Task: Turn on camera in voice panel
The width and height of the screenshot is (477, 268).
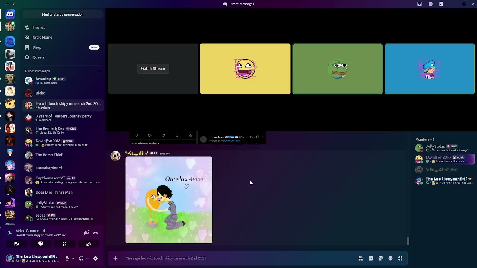Action: pos(16,243)
